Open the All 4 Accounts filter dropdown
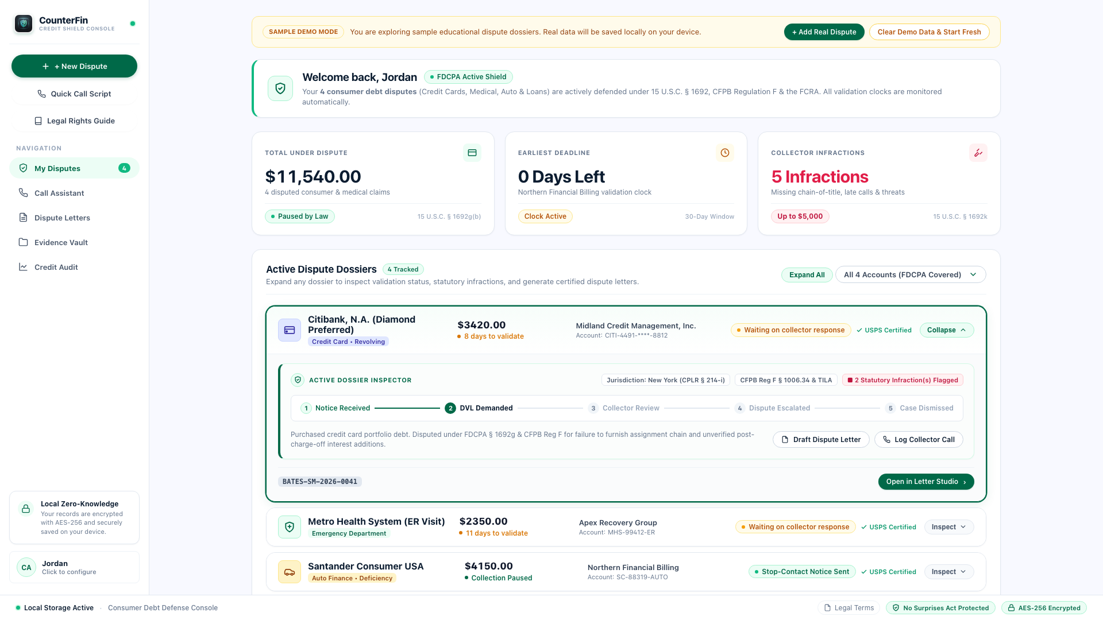The height and width of the screenshot is (620, 1103). [x=911, y=274]
